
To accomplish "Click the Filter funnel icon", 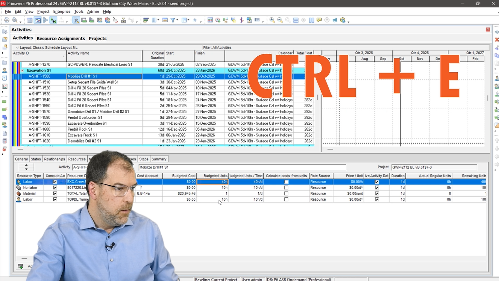I will click(173, 20).
